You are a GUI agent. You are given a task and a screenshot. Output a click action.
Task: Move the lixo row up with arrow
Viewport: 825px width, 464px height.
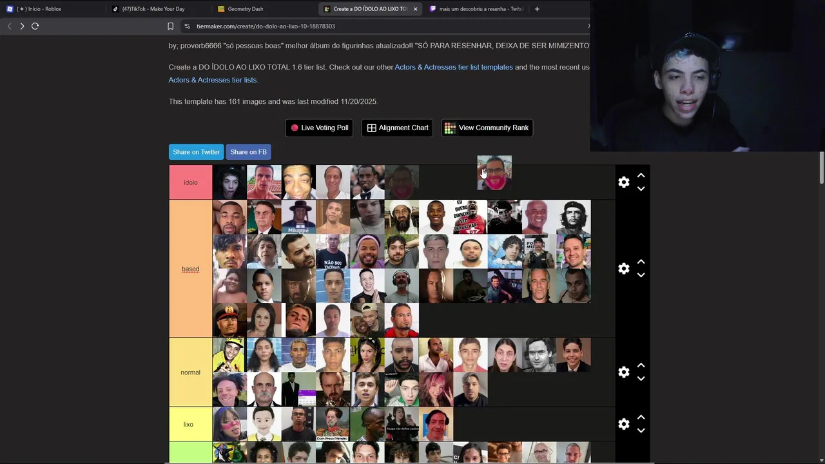(641, 417)
